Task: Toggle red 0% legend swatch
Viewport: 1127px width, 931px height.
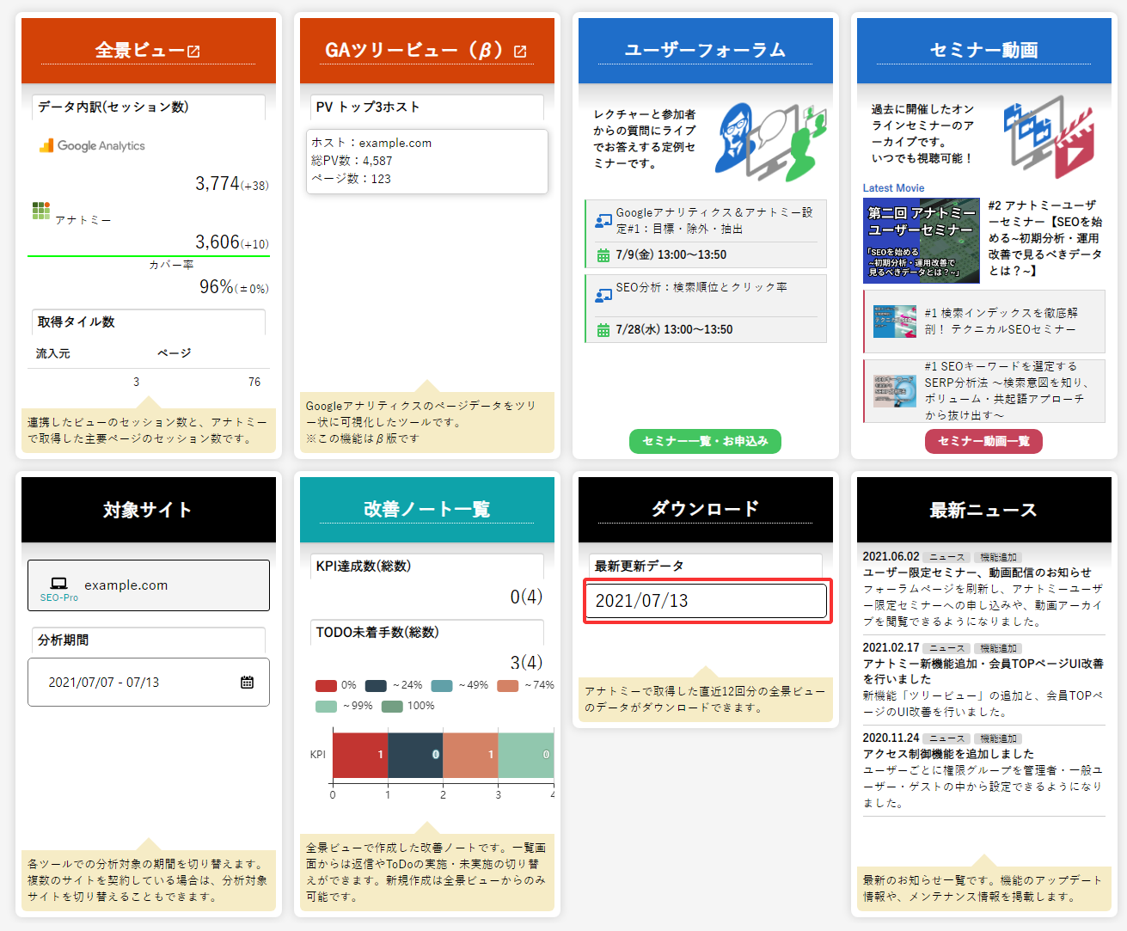Action: point(326,685)
